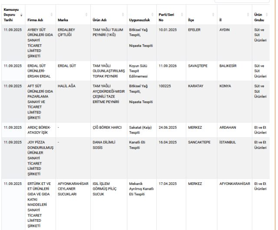This screenshot has width=278, height=230.
Task: Select the KONYA province cell
Action: [225, 86]
